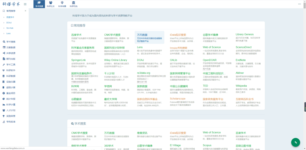Expand the DOAJ chevron in sidebar
306x150 pixels.
pyautogui.click(x=4, y=23)
